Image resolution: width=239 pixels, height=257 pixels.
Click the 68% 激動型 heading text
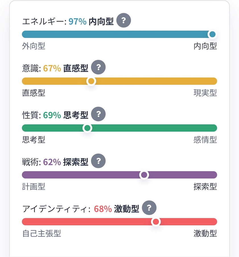116,209
